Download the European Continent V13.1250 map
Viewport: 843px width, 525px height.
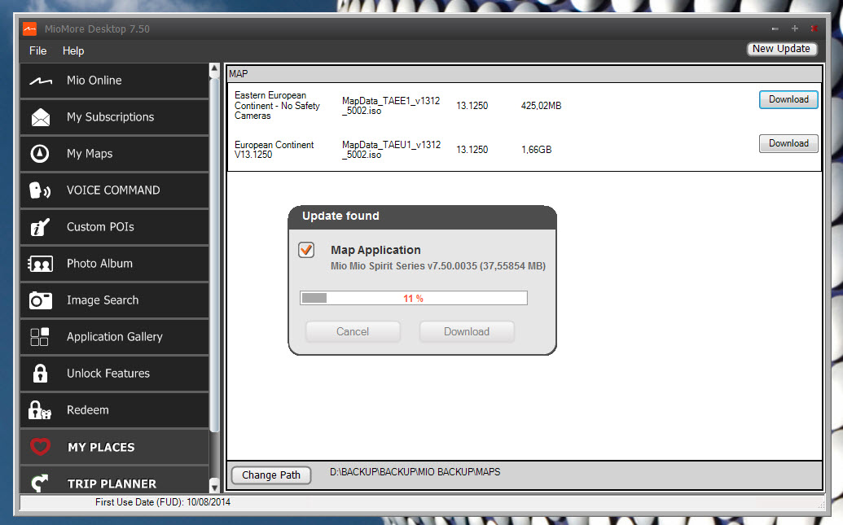(788, 143)
